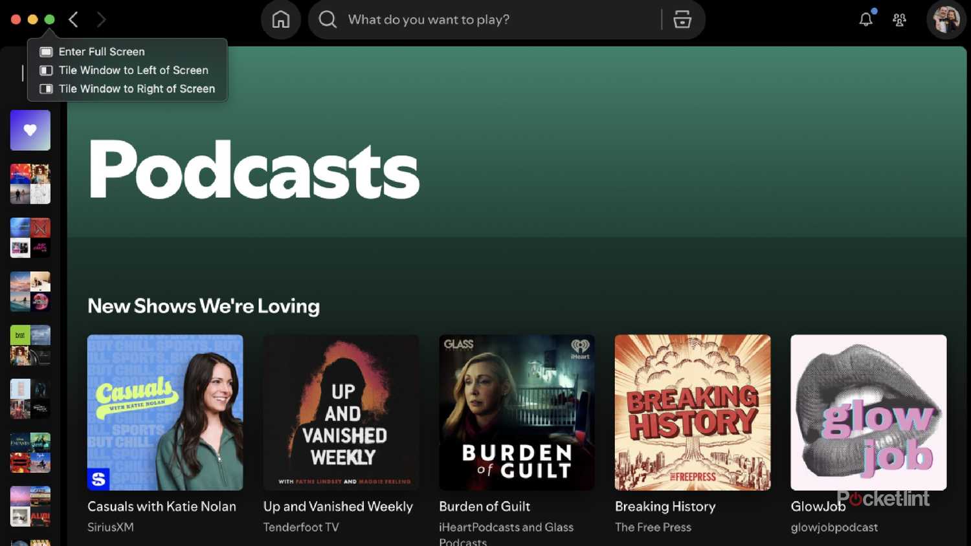Click the back navigation arrow
This screenshot has height=546, width=971.
tap(74, 19)
